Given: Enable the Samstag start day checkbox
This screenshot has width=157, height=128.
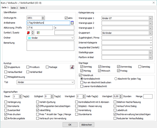Looking at the screenshot, I should click(140, 67).
